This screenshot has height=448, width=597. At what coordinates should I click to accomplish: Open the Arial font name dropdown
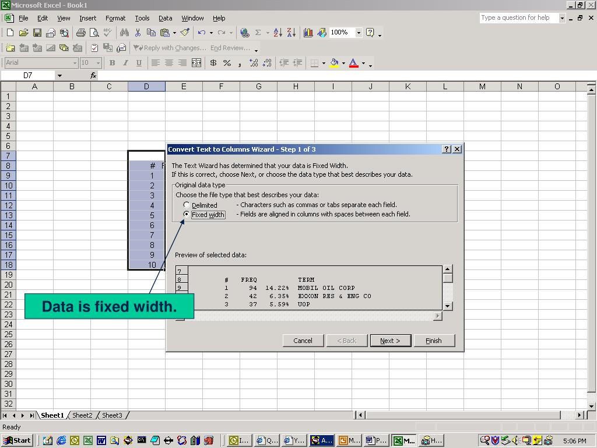(x=75, y=63)
